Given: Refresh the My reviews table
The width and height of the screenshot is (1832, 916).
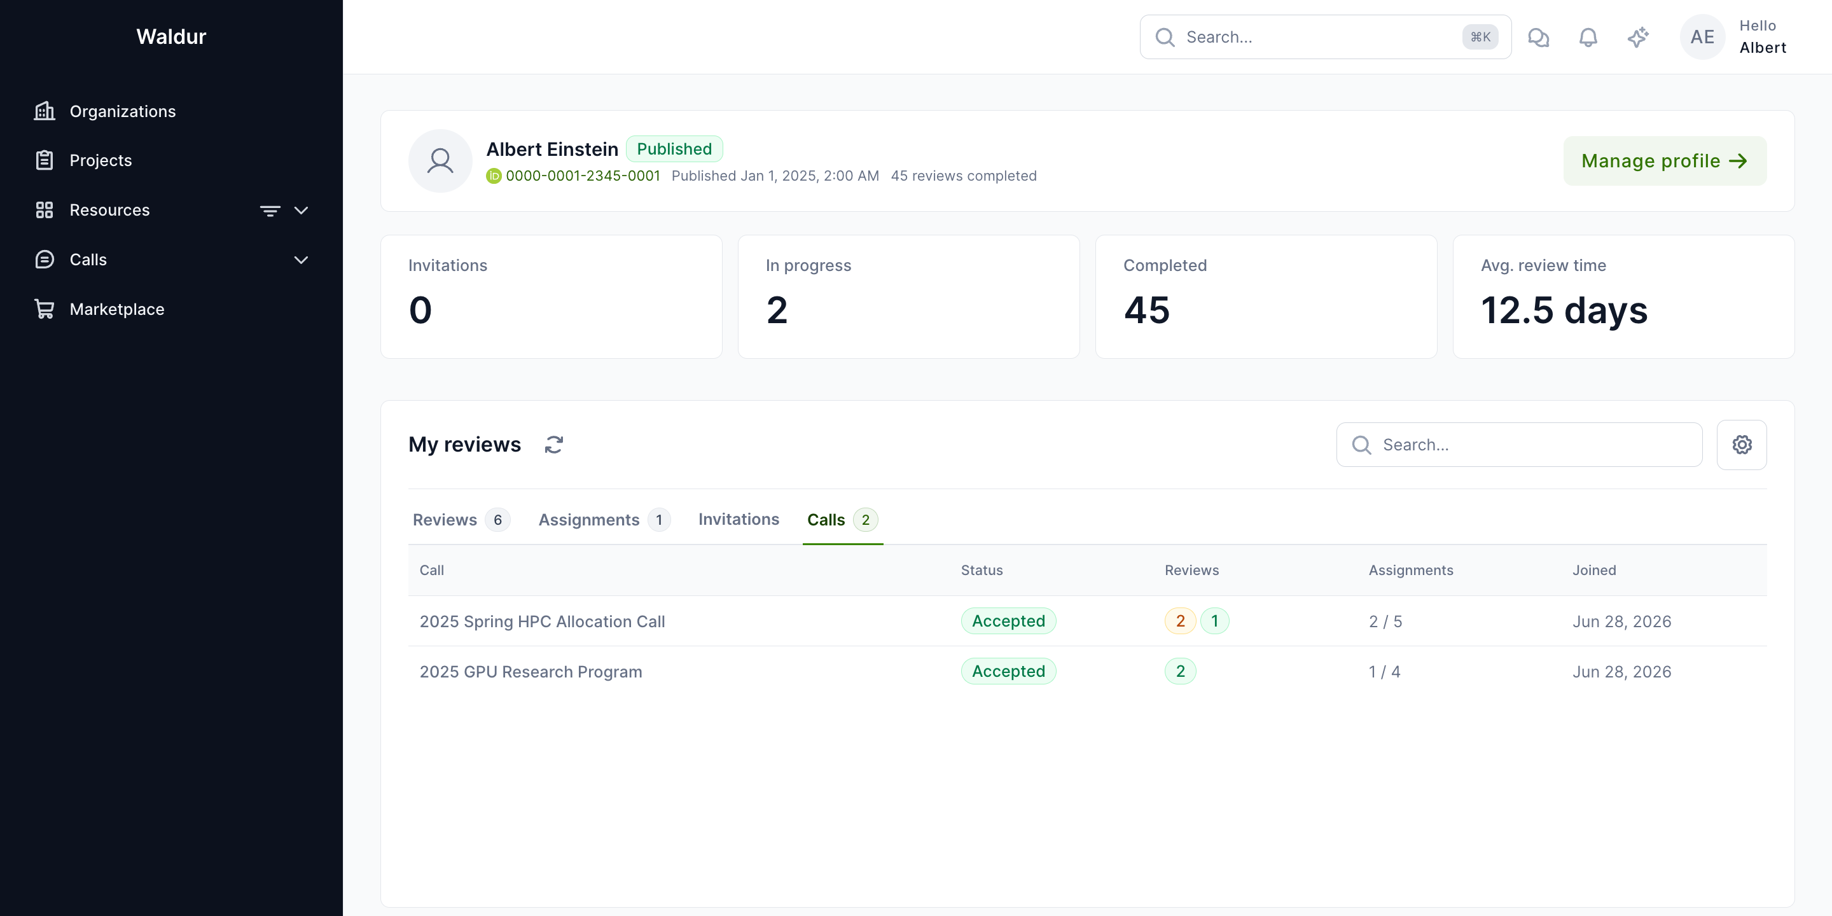Looking at the screenshot, I should (x=554, y=445).
